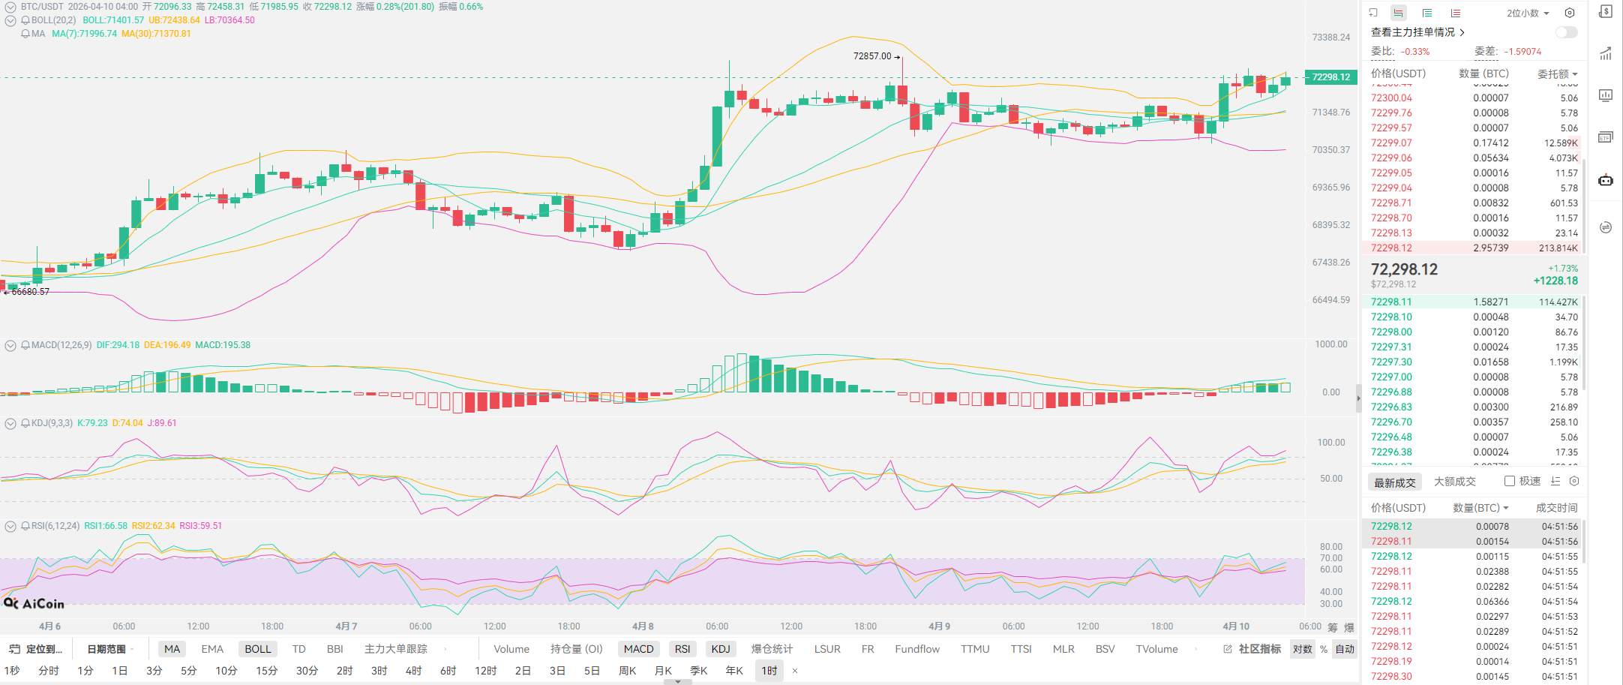Image resolution: width=1623 pixels, height=685 pixels.
Task: Enable the 查看主力挂单情况 toggle switch
Action: pos(1566,32)
